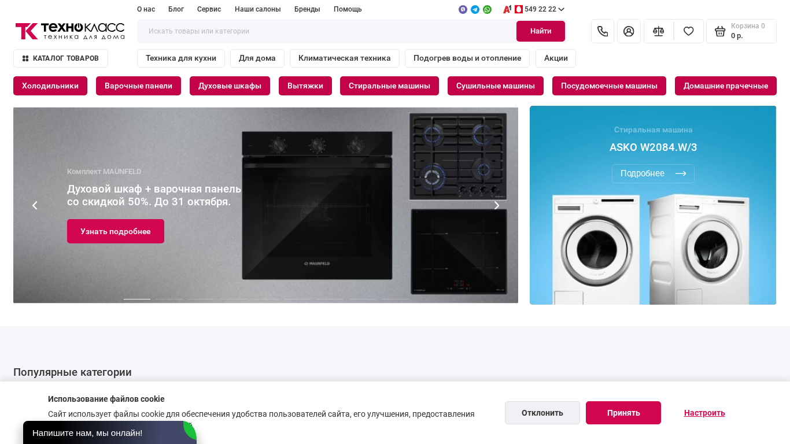Select the Стиральные машины category button
Viewport: 790px width, 444px height.
pos(389,86)
